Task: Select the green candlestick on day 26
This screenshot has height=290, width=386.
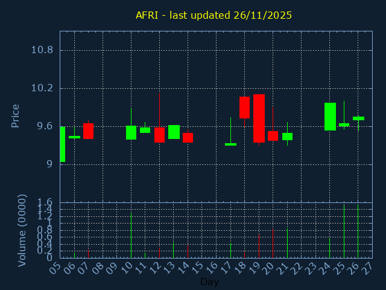Action: click(358, 118)
